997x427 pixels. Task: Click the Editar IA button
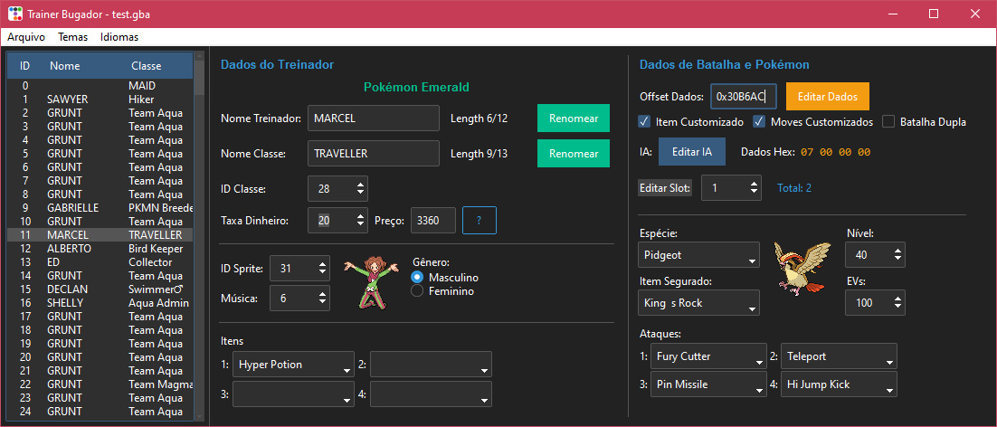point(691,152)
